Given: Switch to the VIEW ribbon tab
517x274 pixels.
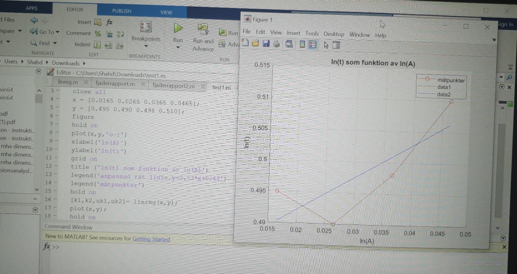Looking at the screenshot, I should click(x=166, y=12).
